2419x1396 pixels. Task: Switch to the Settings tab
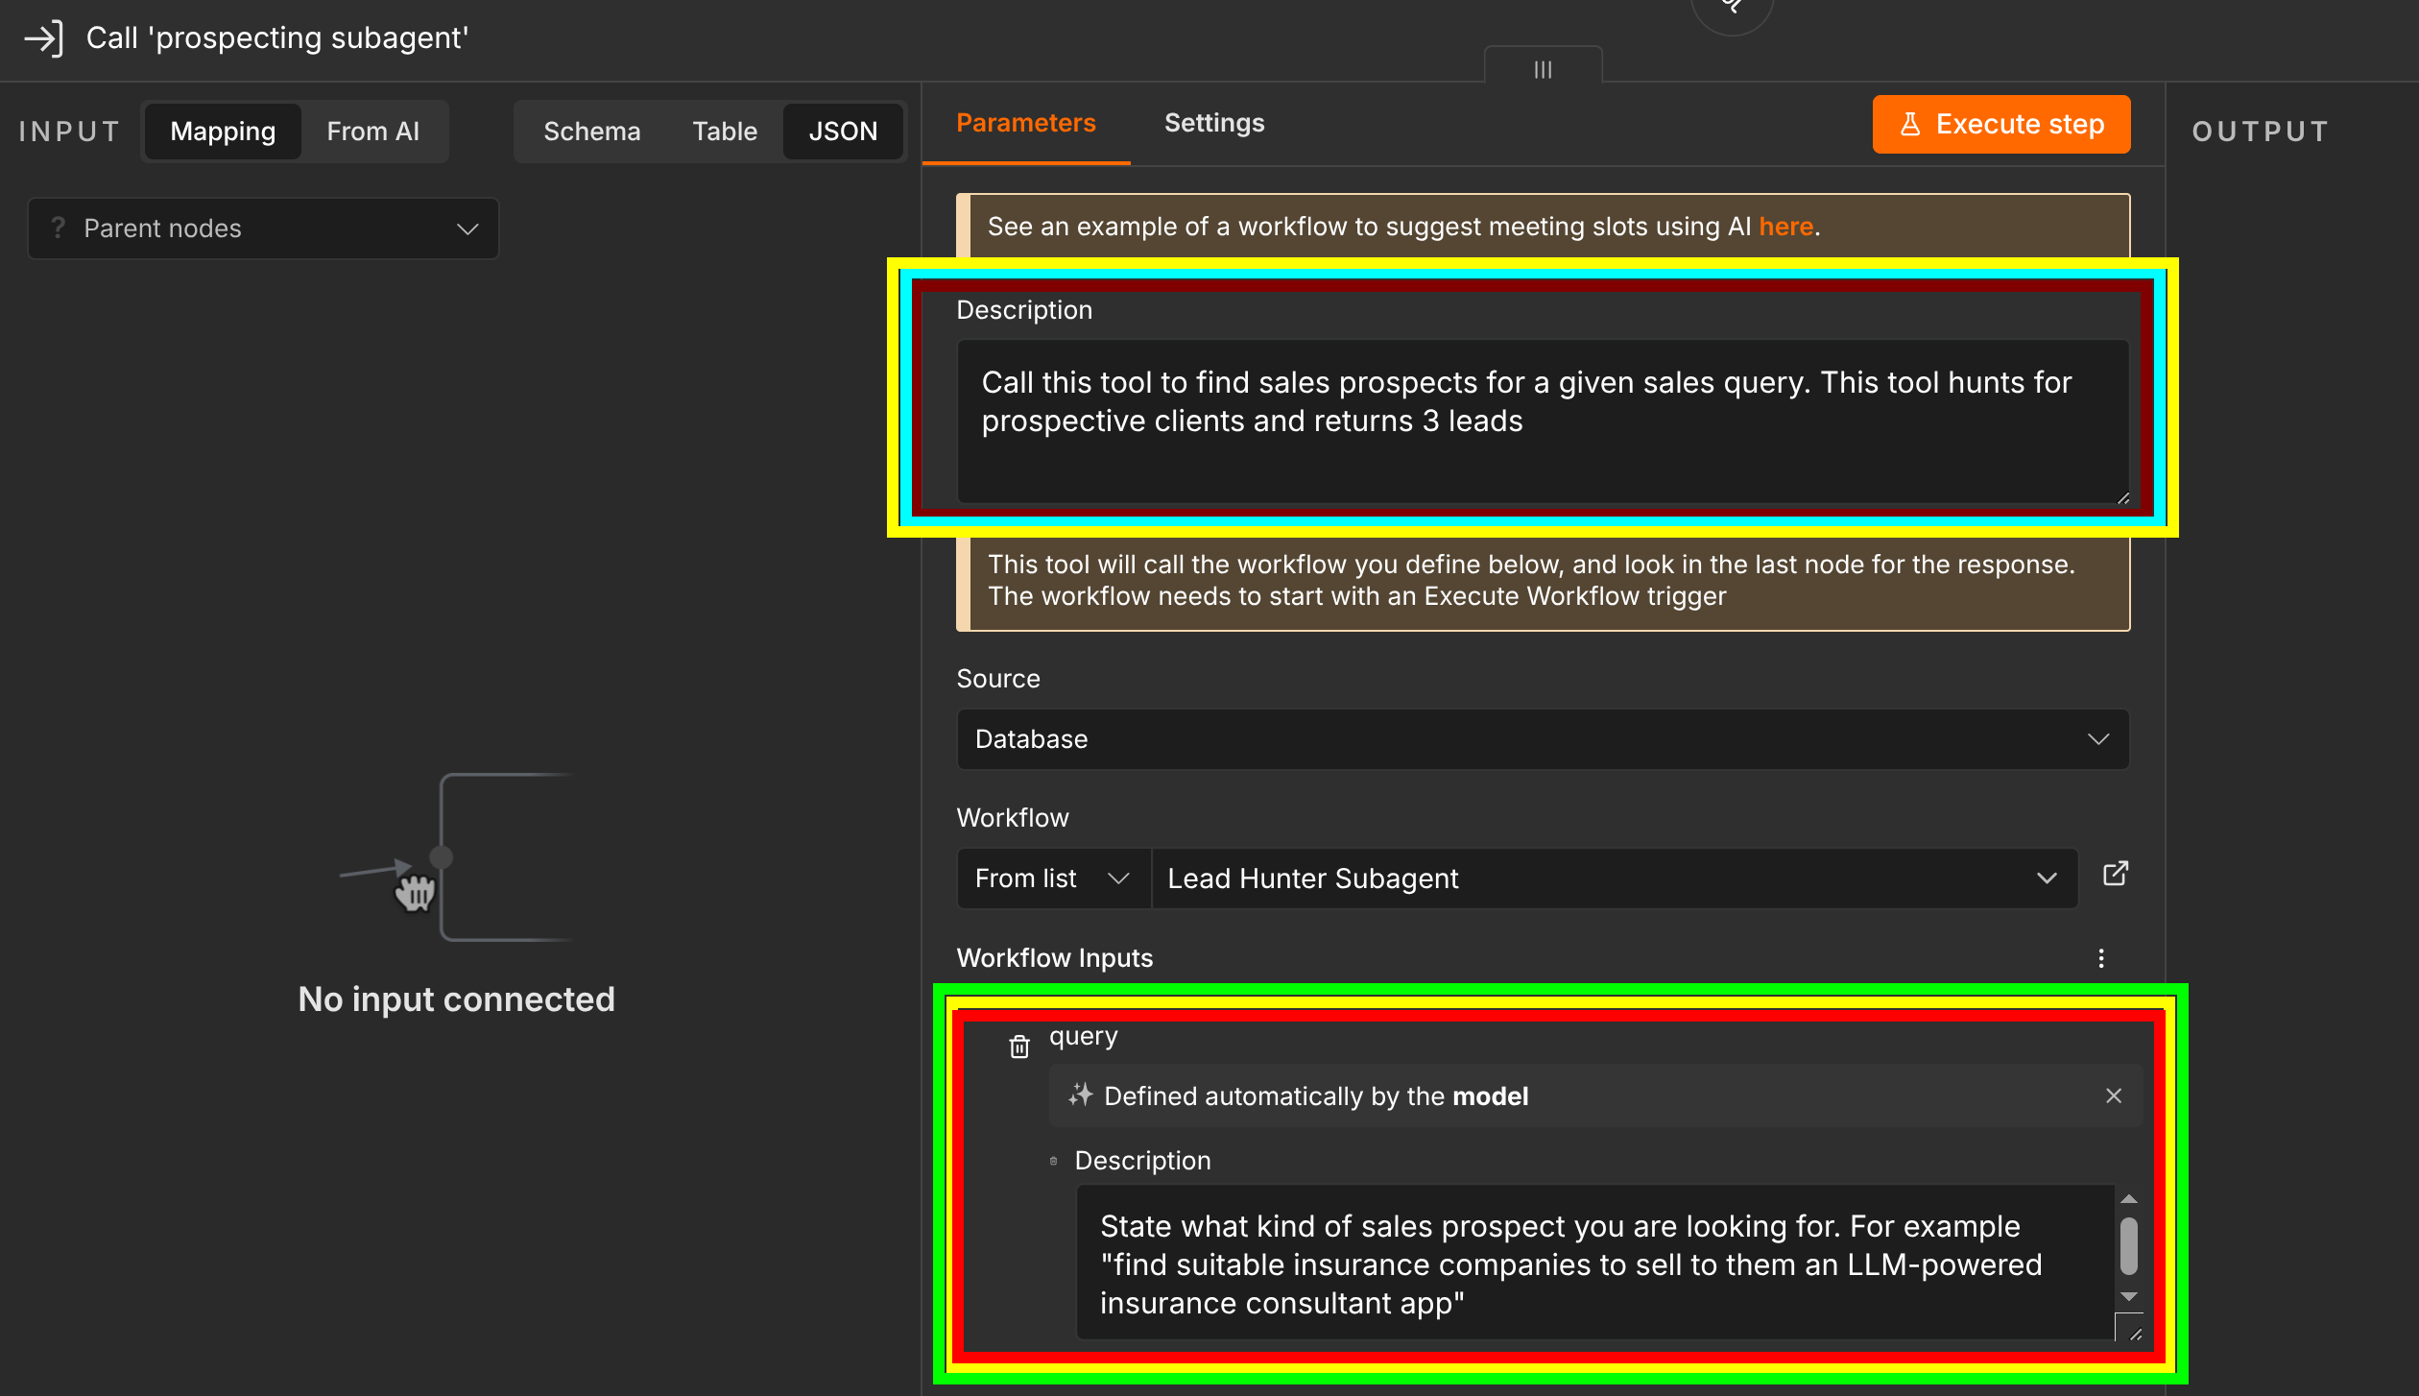point(1214,123)
